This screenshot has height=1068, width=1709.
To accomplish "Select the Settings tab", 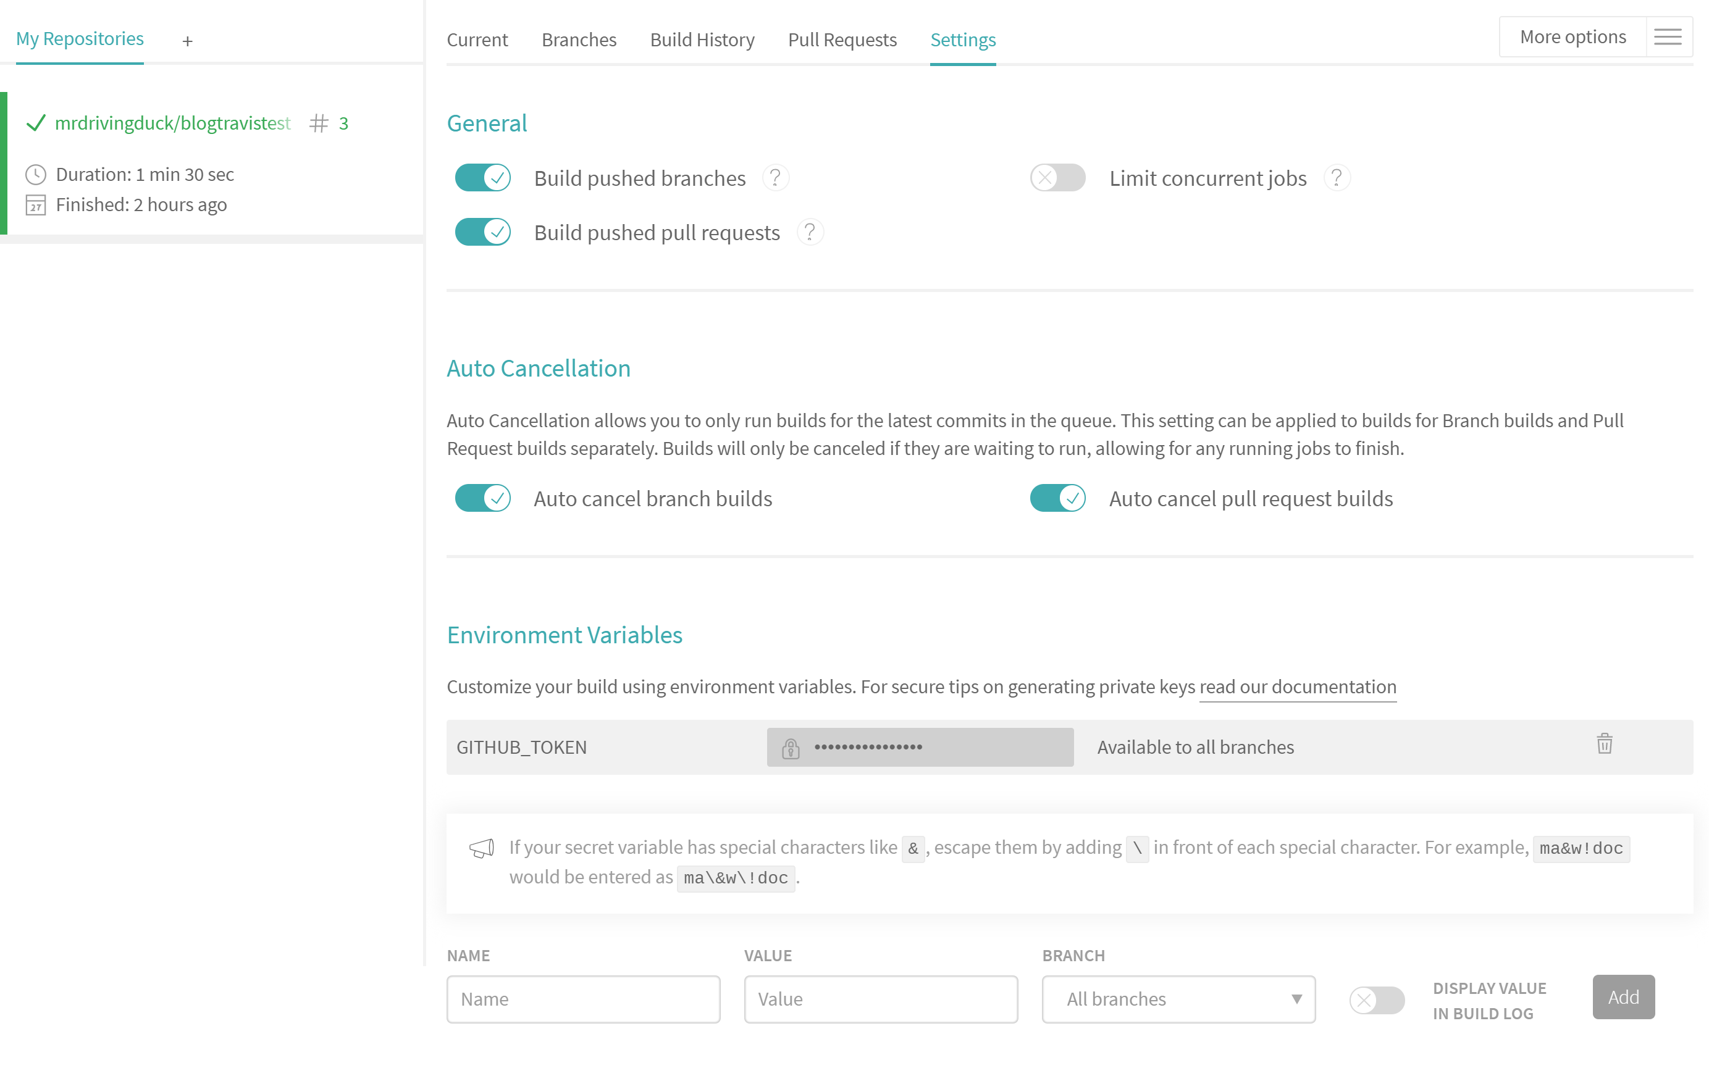I will click(x=963, y=40).
